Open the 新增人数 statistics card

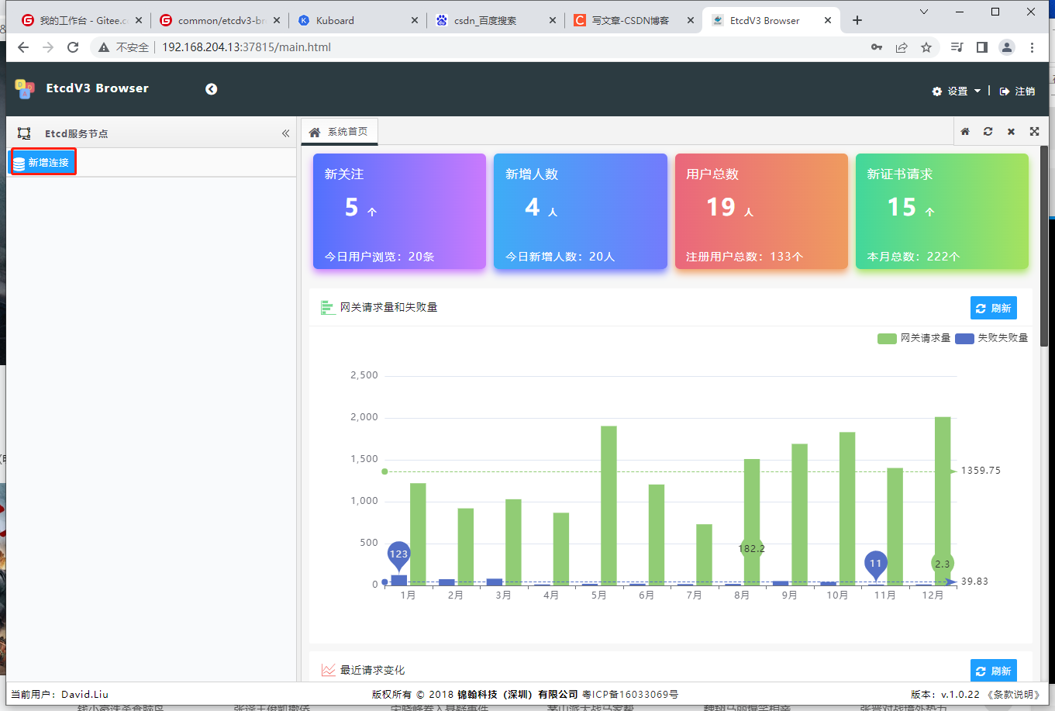pyautogui.click(x=581, y=212)
